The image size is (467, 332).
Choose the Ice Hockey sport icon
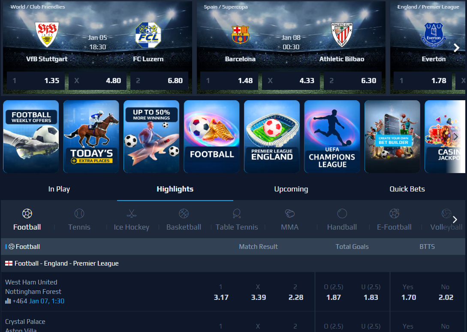(x=131, y=213)
